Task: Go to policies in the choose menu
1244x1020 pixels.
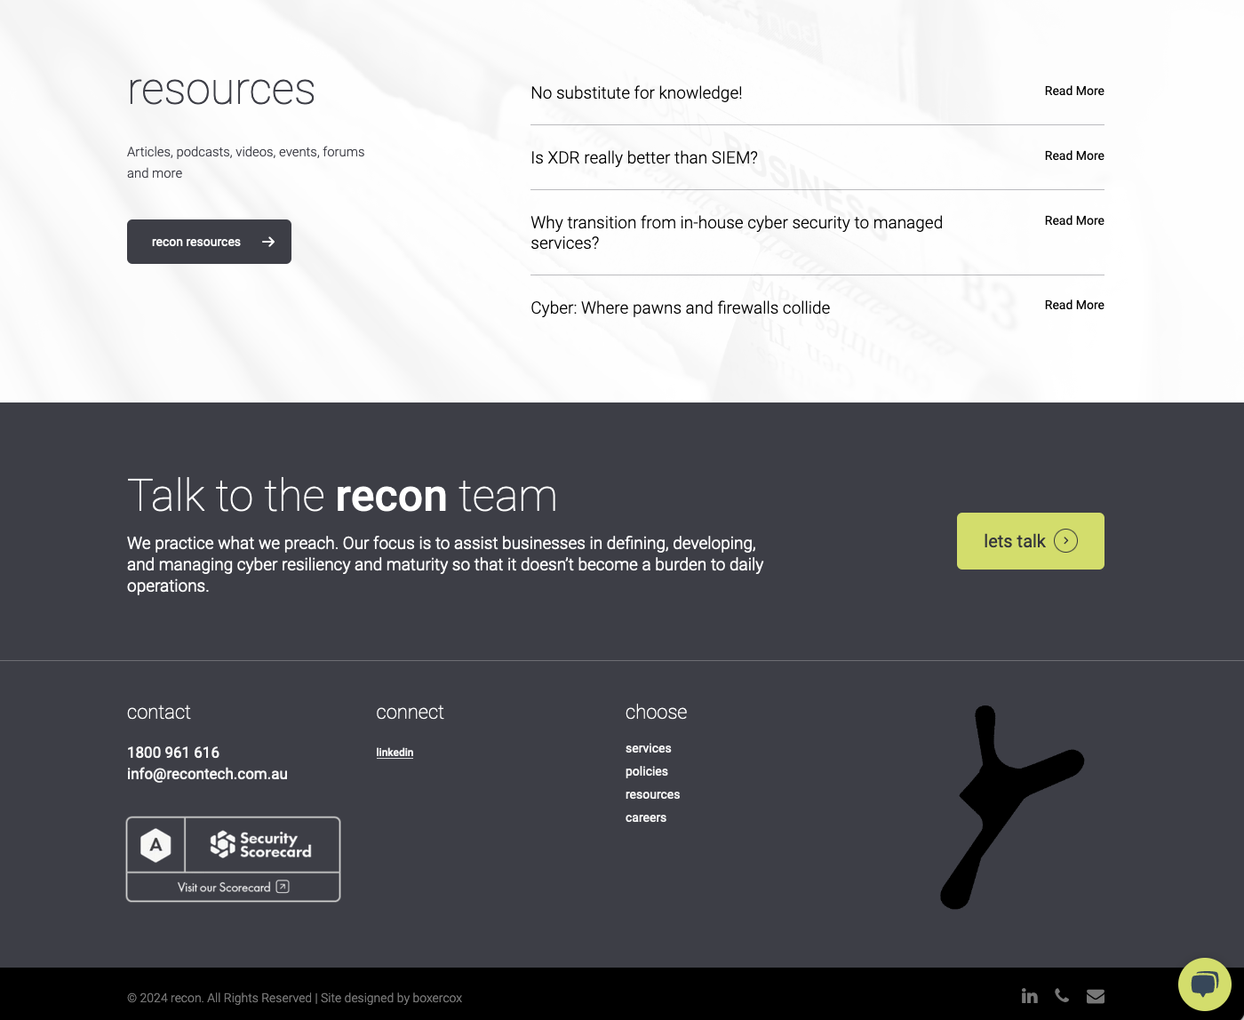Action: click(x=646, y=771)
